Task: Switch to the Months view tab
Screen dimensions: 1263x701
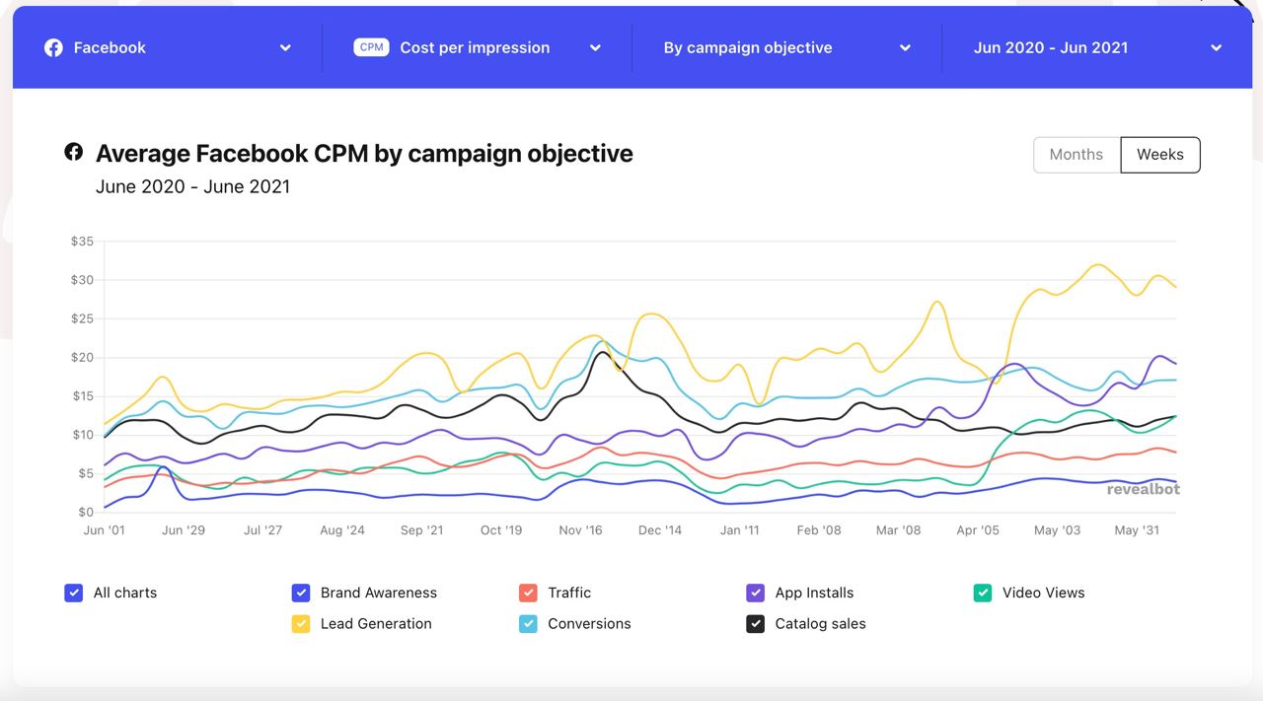Action: click(x=1076, y=155)
